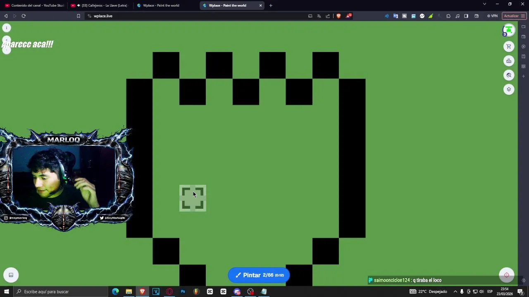Click the Windows search box
Viewport: 529px width, 297px height.
(x=61, y=292)
